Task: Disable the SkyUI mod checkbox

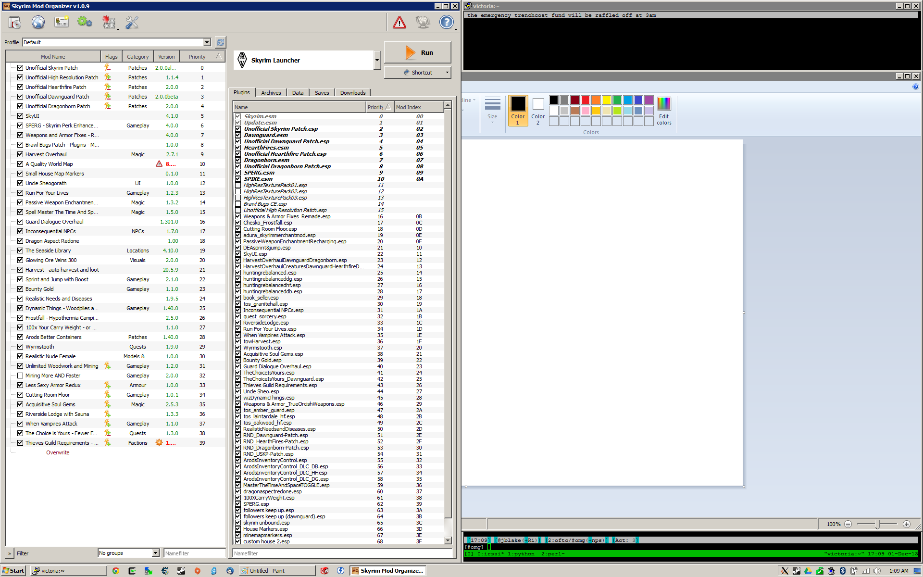Action: [20, 116]
